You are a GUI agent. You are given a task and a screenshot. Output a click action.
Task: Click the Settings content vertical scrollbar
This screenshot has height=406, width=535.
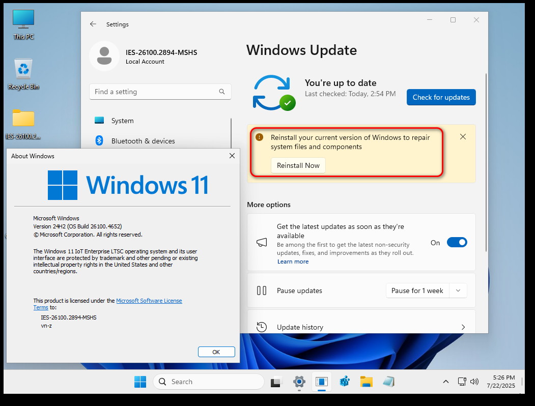(486, 163)
